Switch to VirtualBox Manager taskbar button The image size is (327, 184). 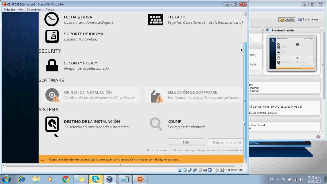coord(110,179)
